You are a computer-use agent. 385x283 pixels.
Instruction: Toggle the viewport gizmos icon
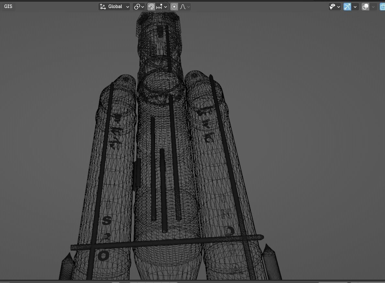click(x=347, y=6)
